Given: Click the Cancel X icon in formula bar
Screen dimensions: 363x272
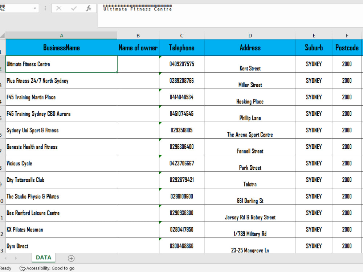Looking at the screenshot, I should point(59,9).
